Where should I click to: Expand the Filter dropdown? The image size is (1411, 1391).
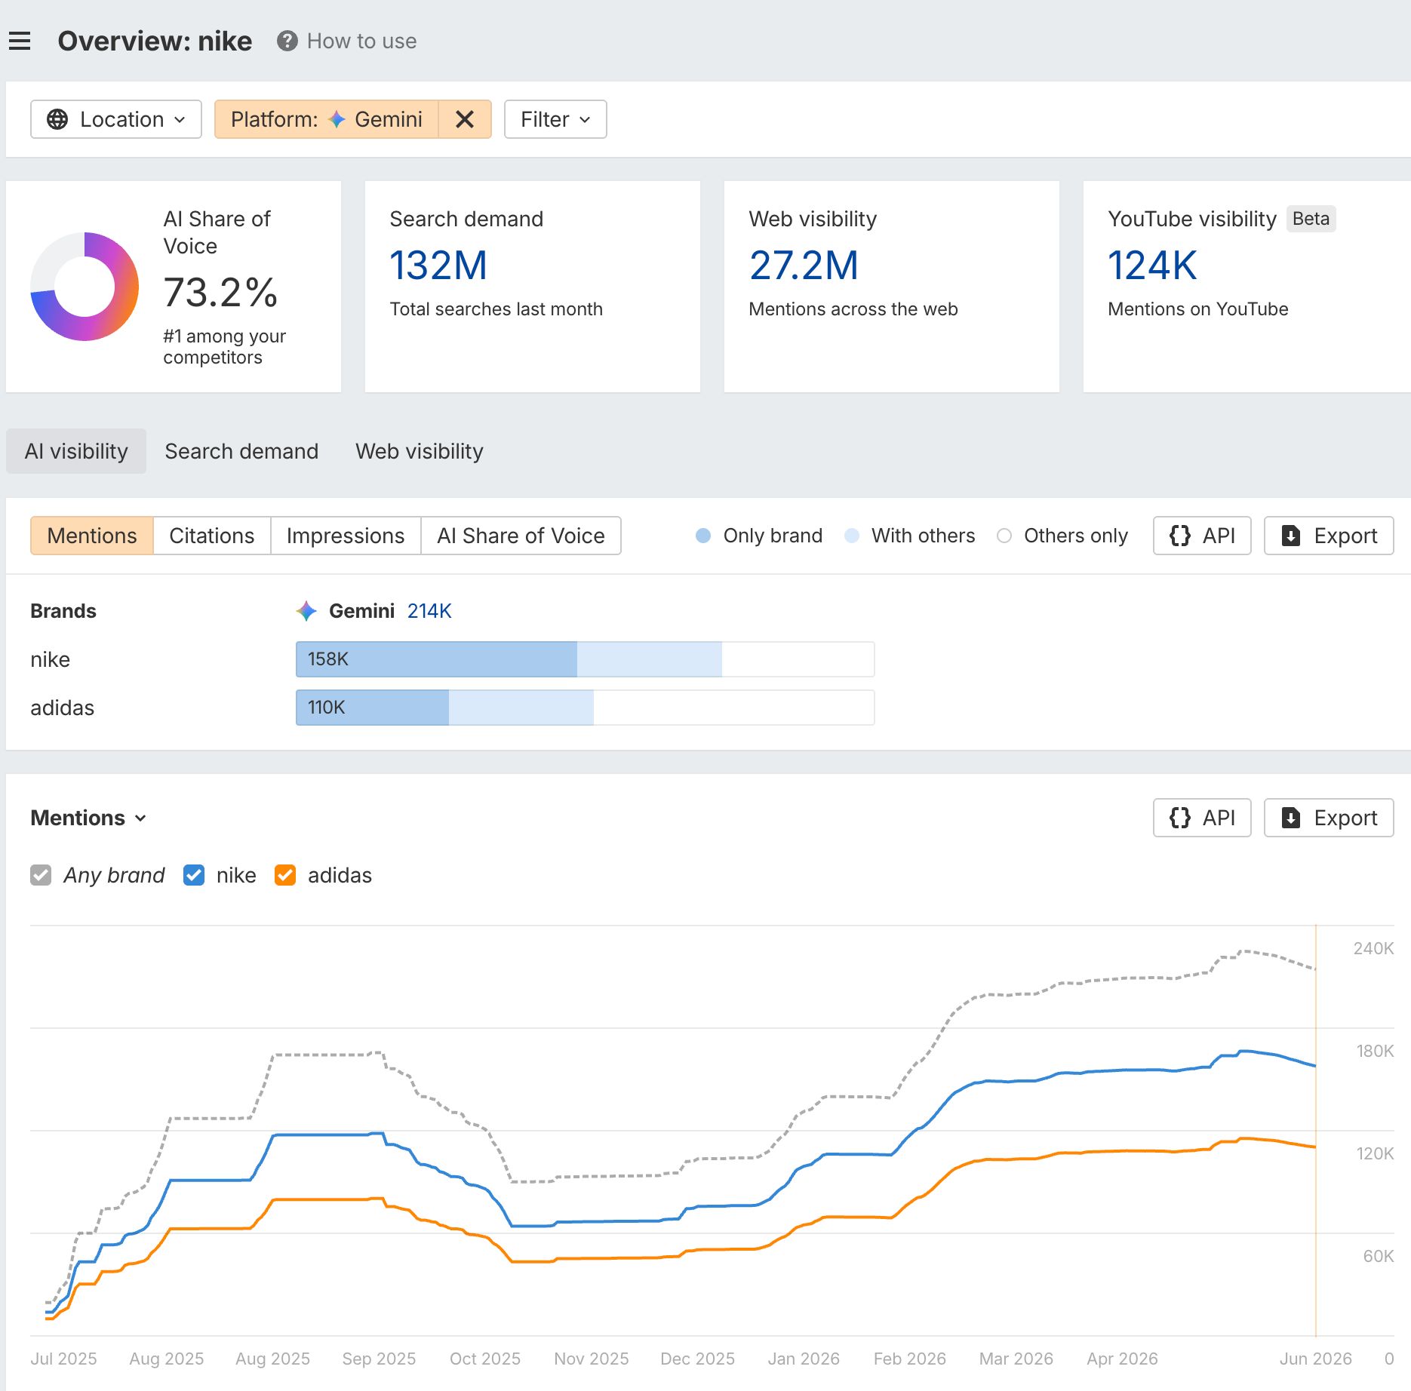tap(555, 119)
